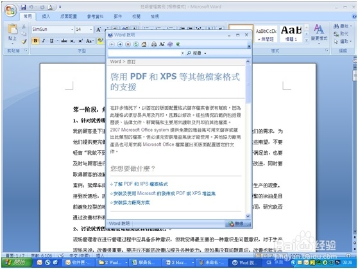Select the 無間距 style thumbnail
The height and width of the screenshot is (269, 358).
266,34
